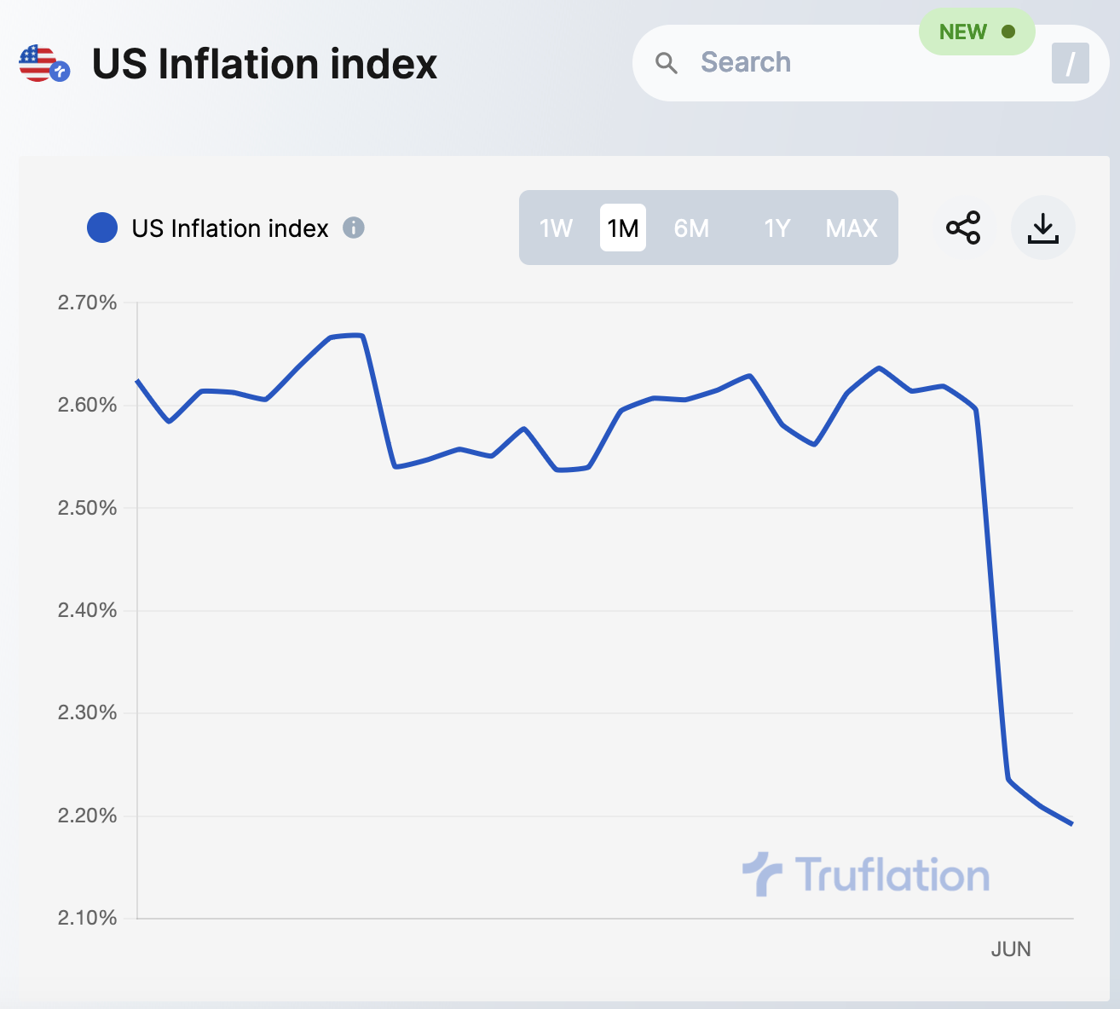Click the JUN label on the x-axis
Viewport: 1120px width, 1009px height.
(x=1011, y=949)
